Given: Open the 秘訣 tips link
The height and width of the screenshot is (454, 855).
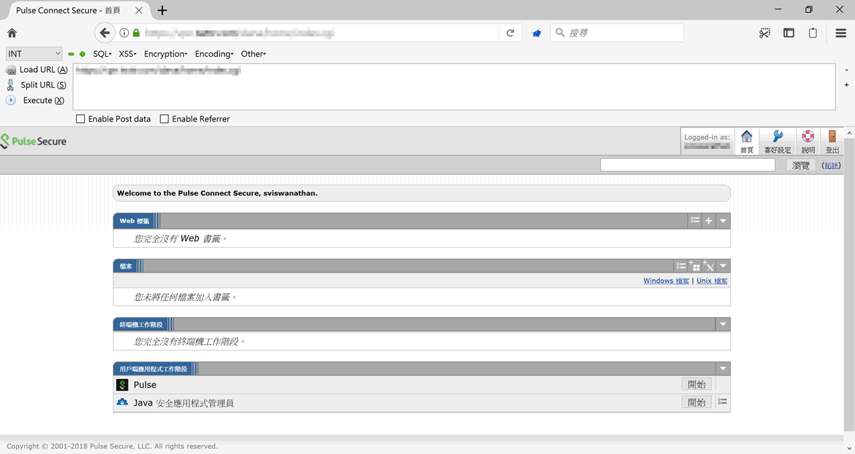Looking at the screenshot, I should click(831, 166).
